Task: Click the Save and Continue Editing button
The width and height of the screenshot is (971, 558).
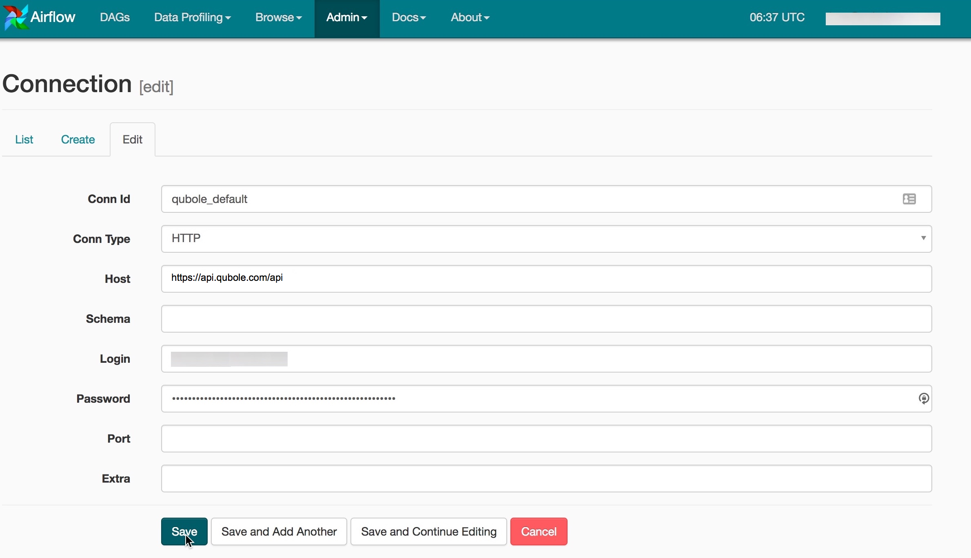Action: [x=429, y=532]
